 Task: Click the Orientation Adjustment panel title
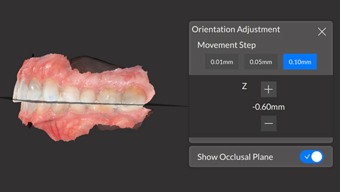(x=236, y=30)
